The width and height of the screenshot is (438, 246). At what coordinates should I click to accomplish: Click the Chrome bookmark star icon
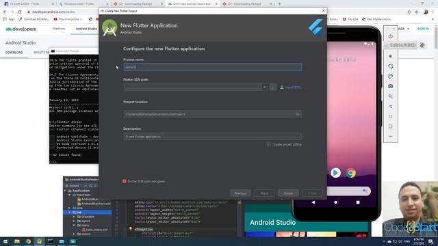tap(417, 12)
